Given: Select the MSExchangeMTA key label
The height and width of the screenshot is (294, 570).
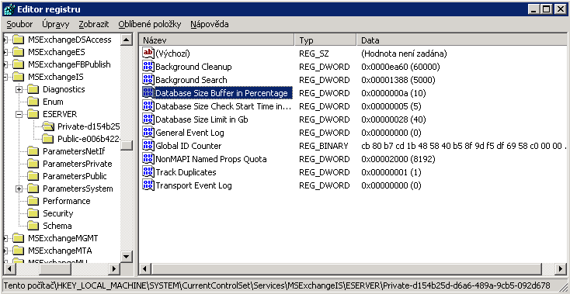Looking at the screenshot, I should tap(60, 251).
